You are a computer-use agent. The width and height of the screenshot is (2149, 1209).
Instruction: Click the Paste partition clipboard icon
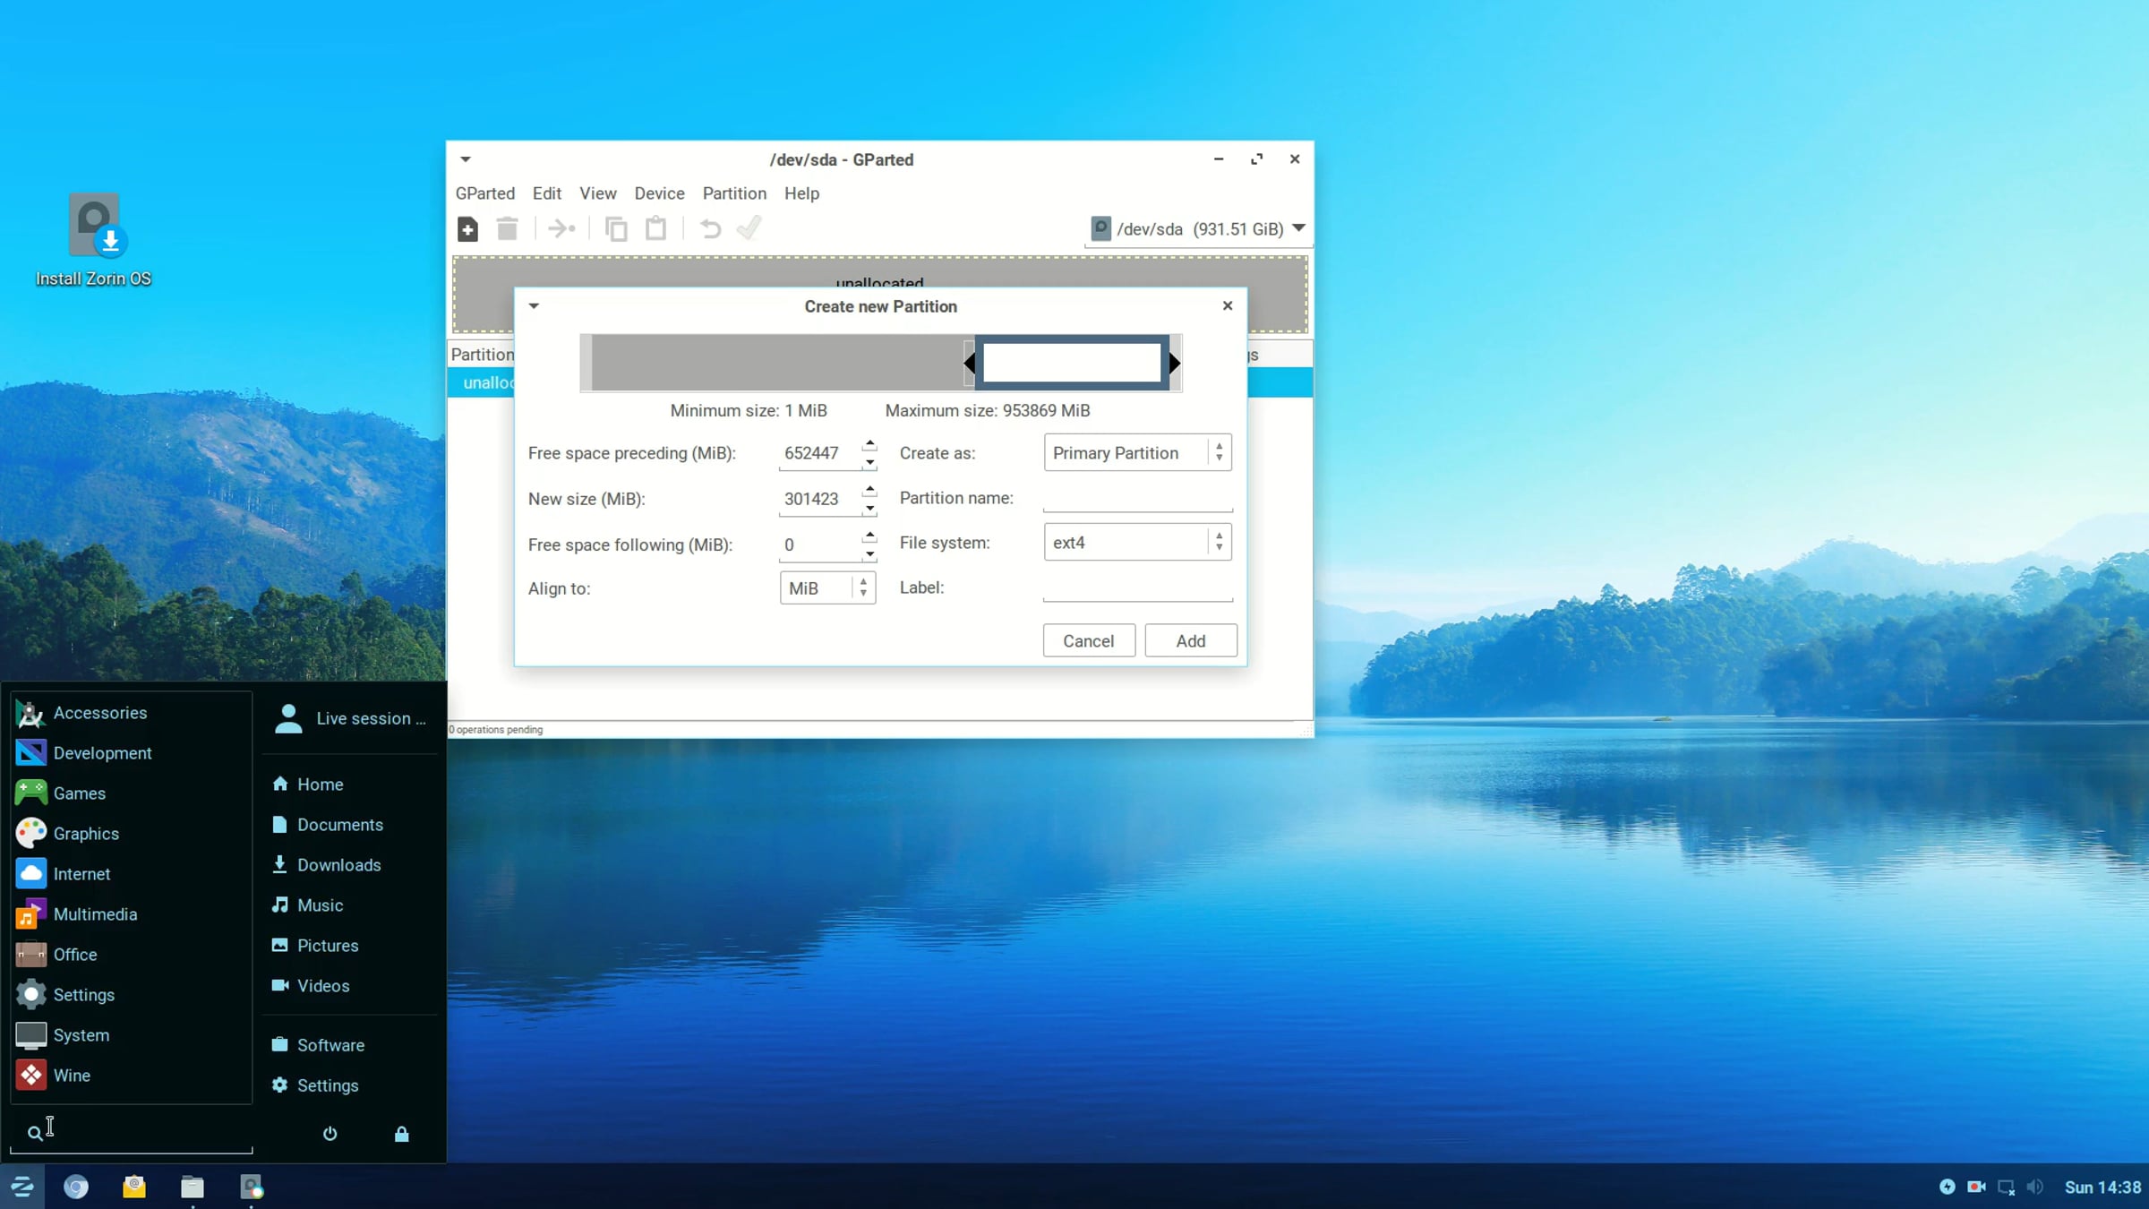click(x=655, y=229)
